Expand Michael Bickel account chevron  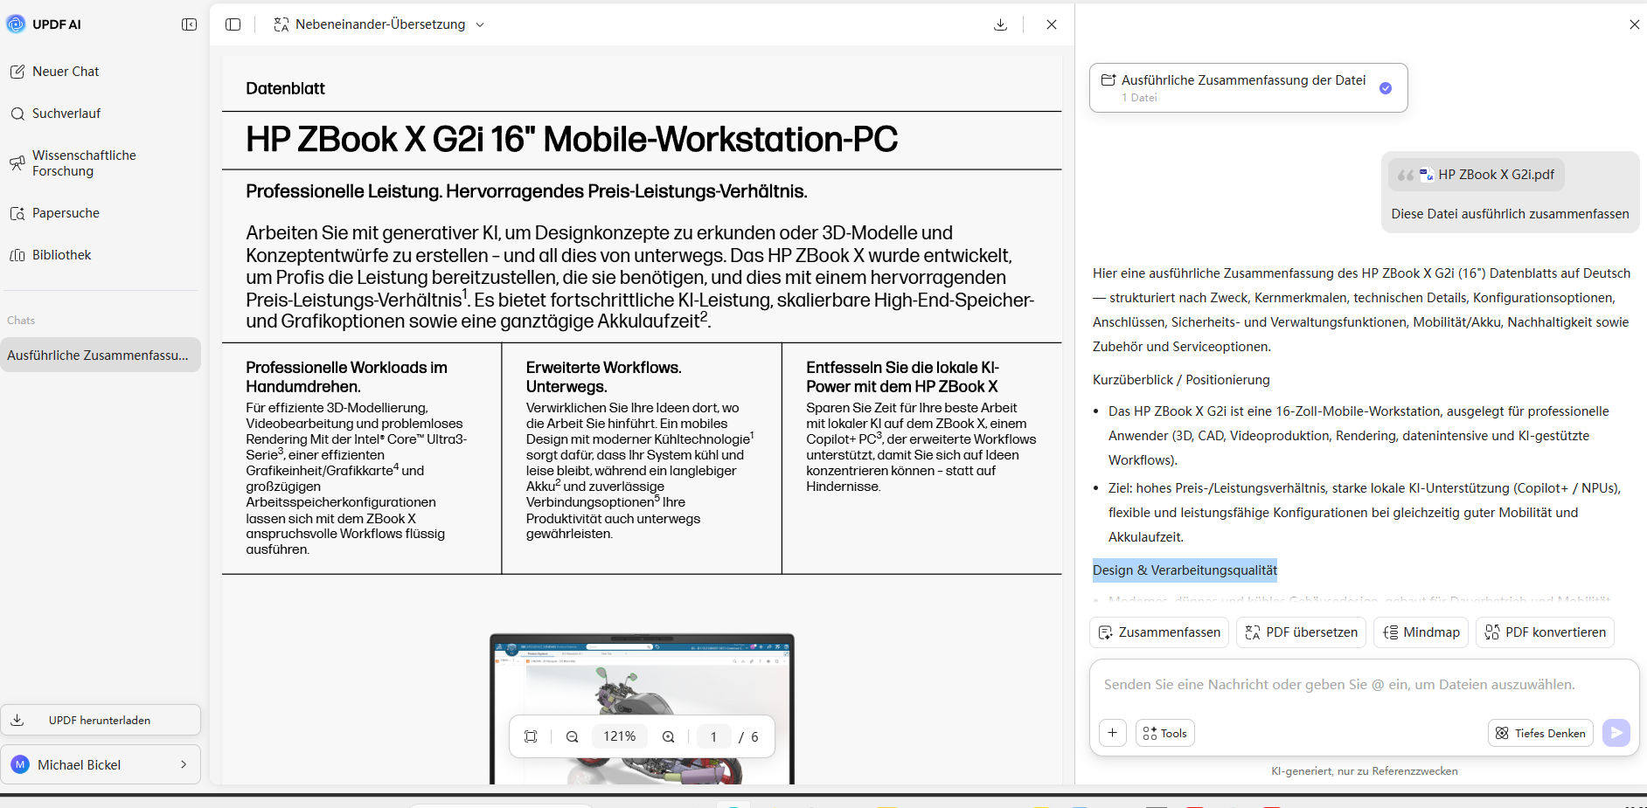(184, 764)
